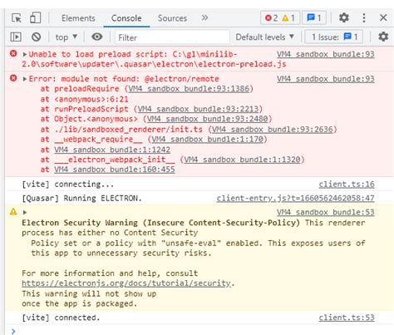394x335 pixels.
Task: Select the "[vite] connecting..." log text
Action: coord(68,185)
